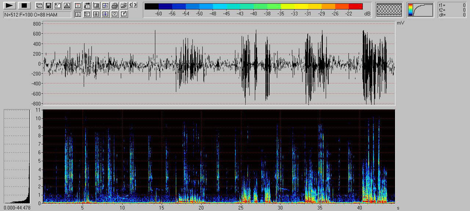The image size is (470, 211).
Task: Click the curve graph icon beside the floppy disk
Action: click(x=58, y=5)
